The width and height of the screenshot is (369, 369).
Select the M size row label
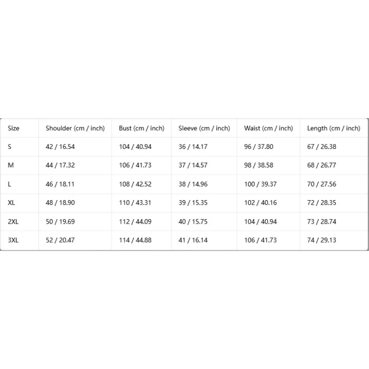pyautogui.click(x=11, y=165)
